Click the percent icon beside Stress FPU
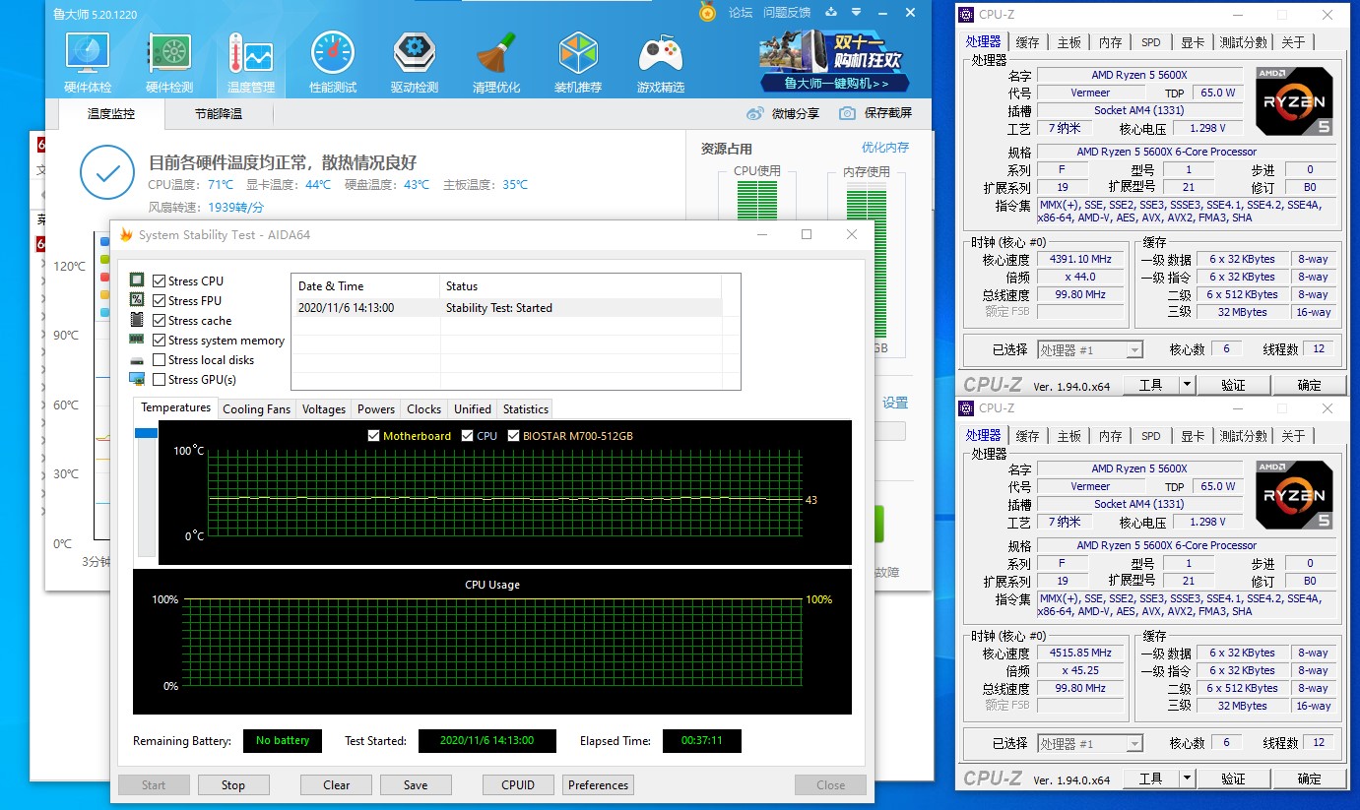The image size is (1360, 810). click(x=137, y=300)
